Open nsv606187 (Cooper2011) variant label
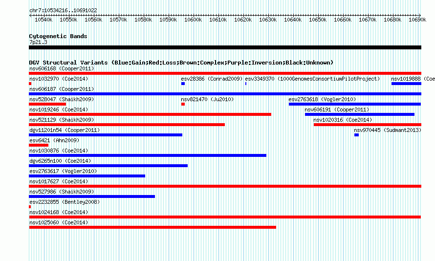This screenshot has width=435, height=261. [62, 89]
